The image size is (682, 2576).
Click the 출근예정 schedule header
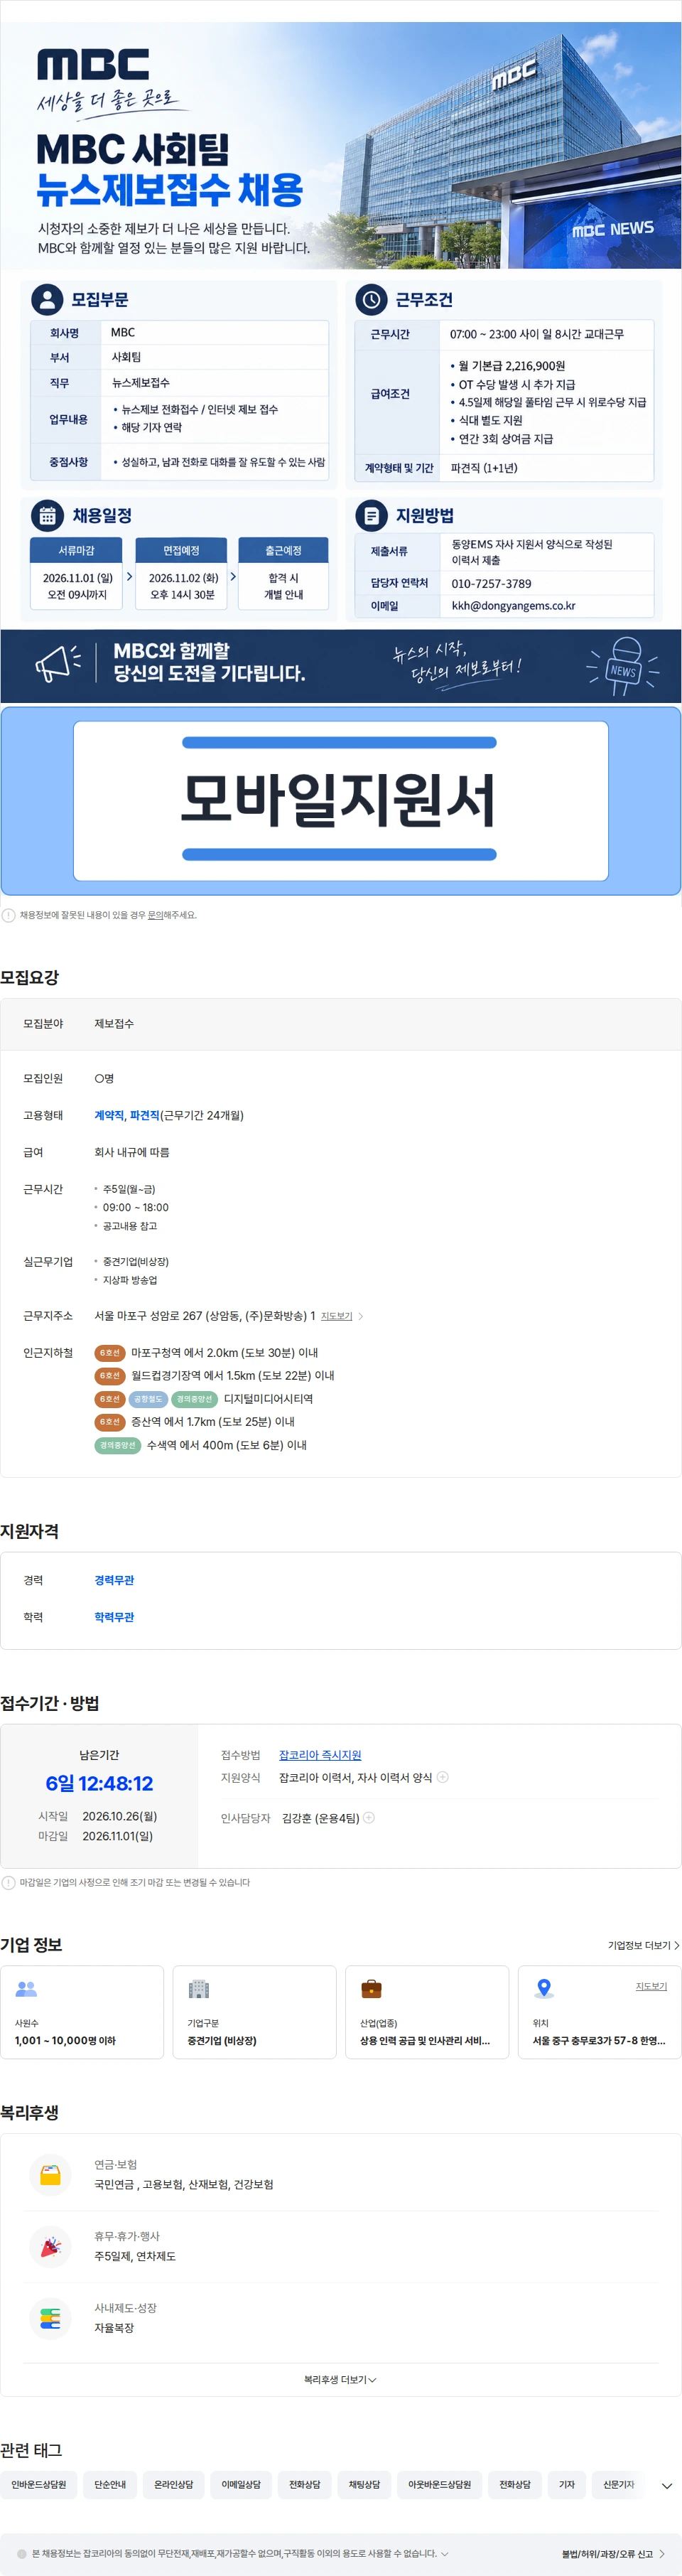click(x=283, y=550)
